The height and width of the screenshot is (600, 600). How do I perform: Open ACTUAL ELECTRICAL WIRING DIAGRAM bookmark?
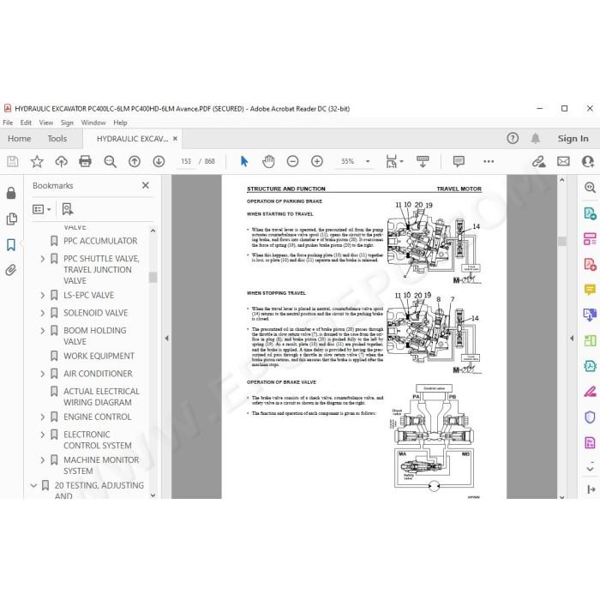click(x=101, y=397)
